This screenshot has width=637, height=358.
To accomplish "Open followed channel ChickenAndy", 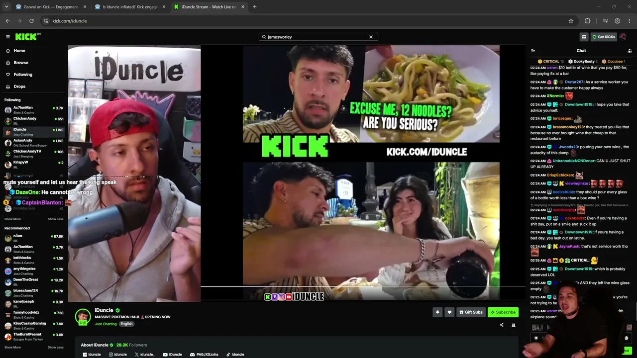I will tap(34, 121).
